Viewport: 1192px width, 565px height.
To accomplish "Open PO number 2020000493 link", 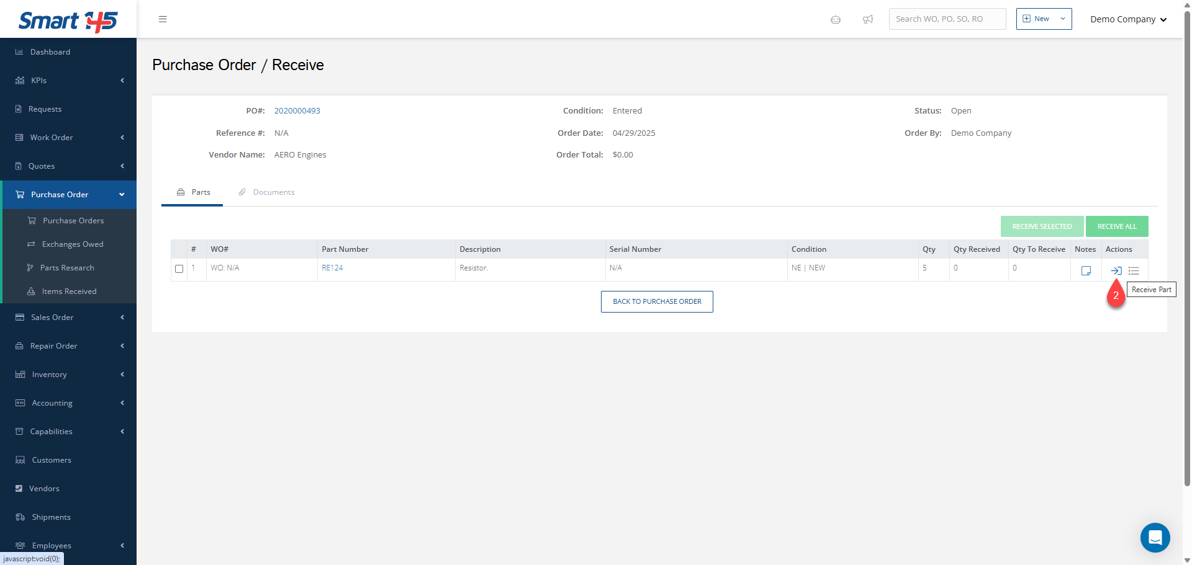I will tap(297, 111).
